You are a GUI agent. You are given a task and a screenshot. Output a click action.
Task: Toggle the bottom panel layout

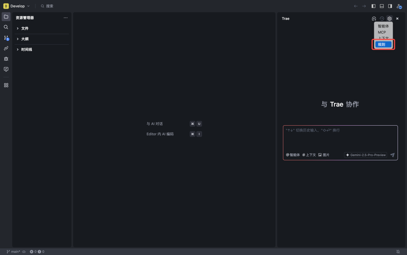pos(382,6)
